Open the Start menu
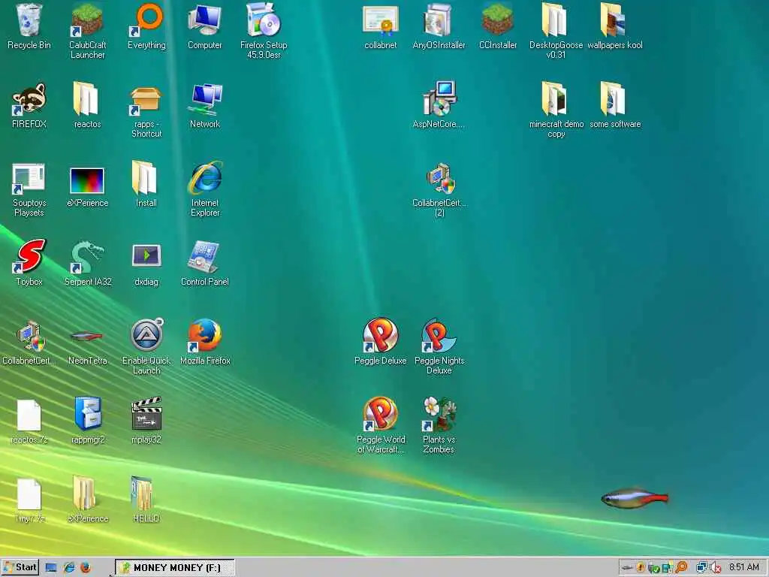Screen dimensions: 769x577 pos(20,568)
